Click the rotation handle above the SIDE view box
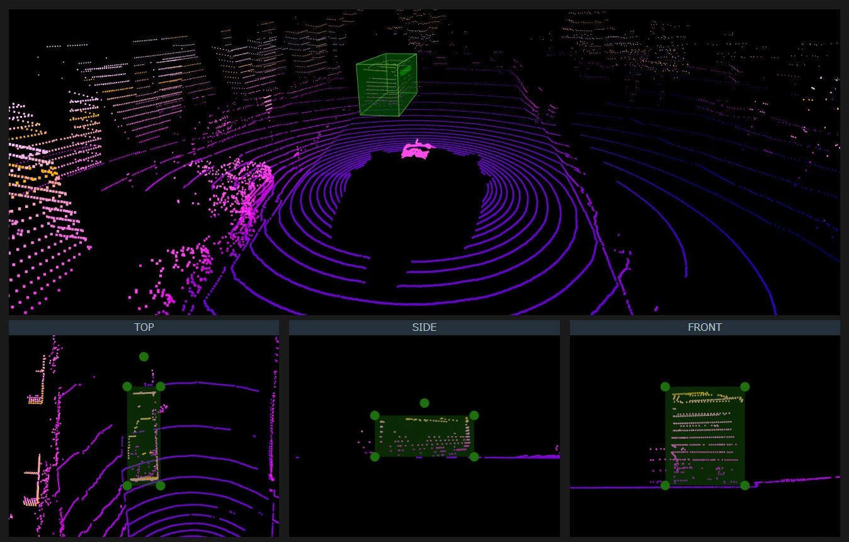Image resolution: width=849 pixels, height=542 pixels. pyautogui.click(x=424, y=403)
